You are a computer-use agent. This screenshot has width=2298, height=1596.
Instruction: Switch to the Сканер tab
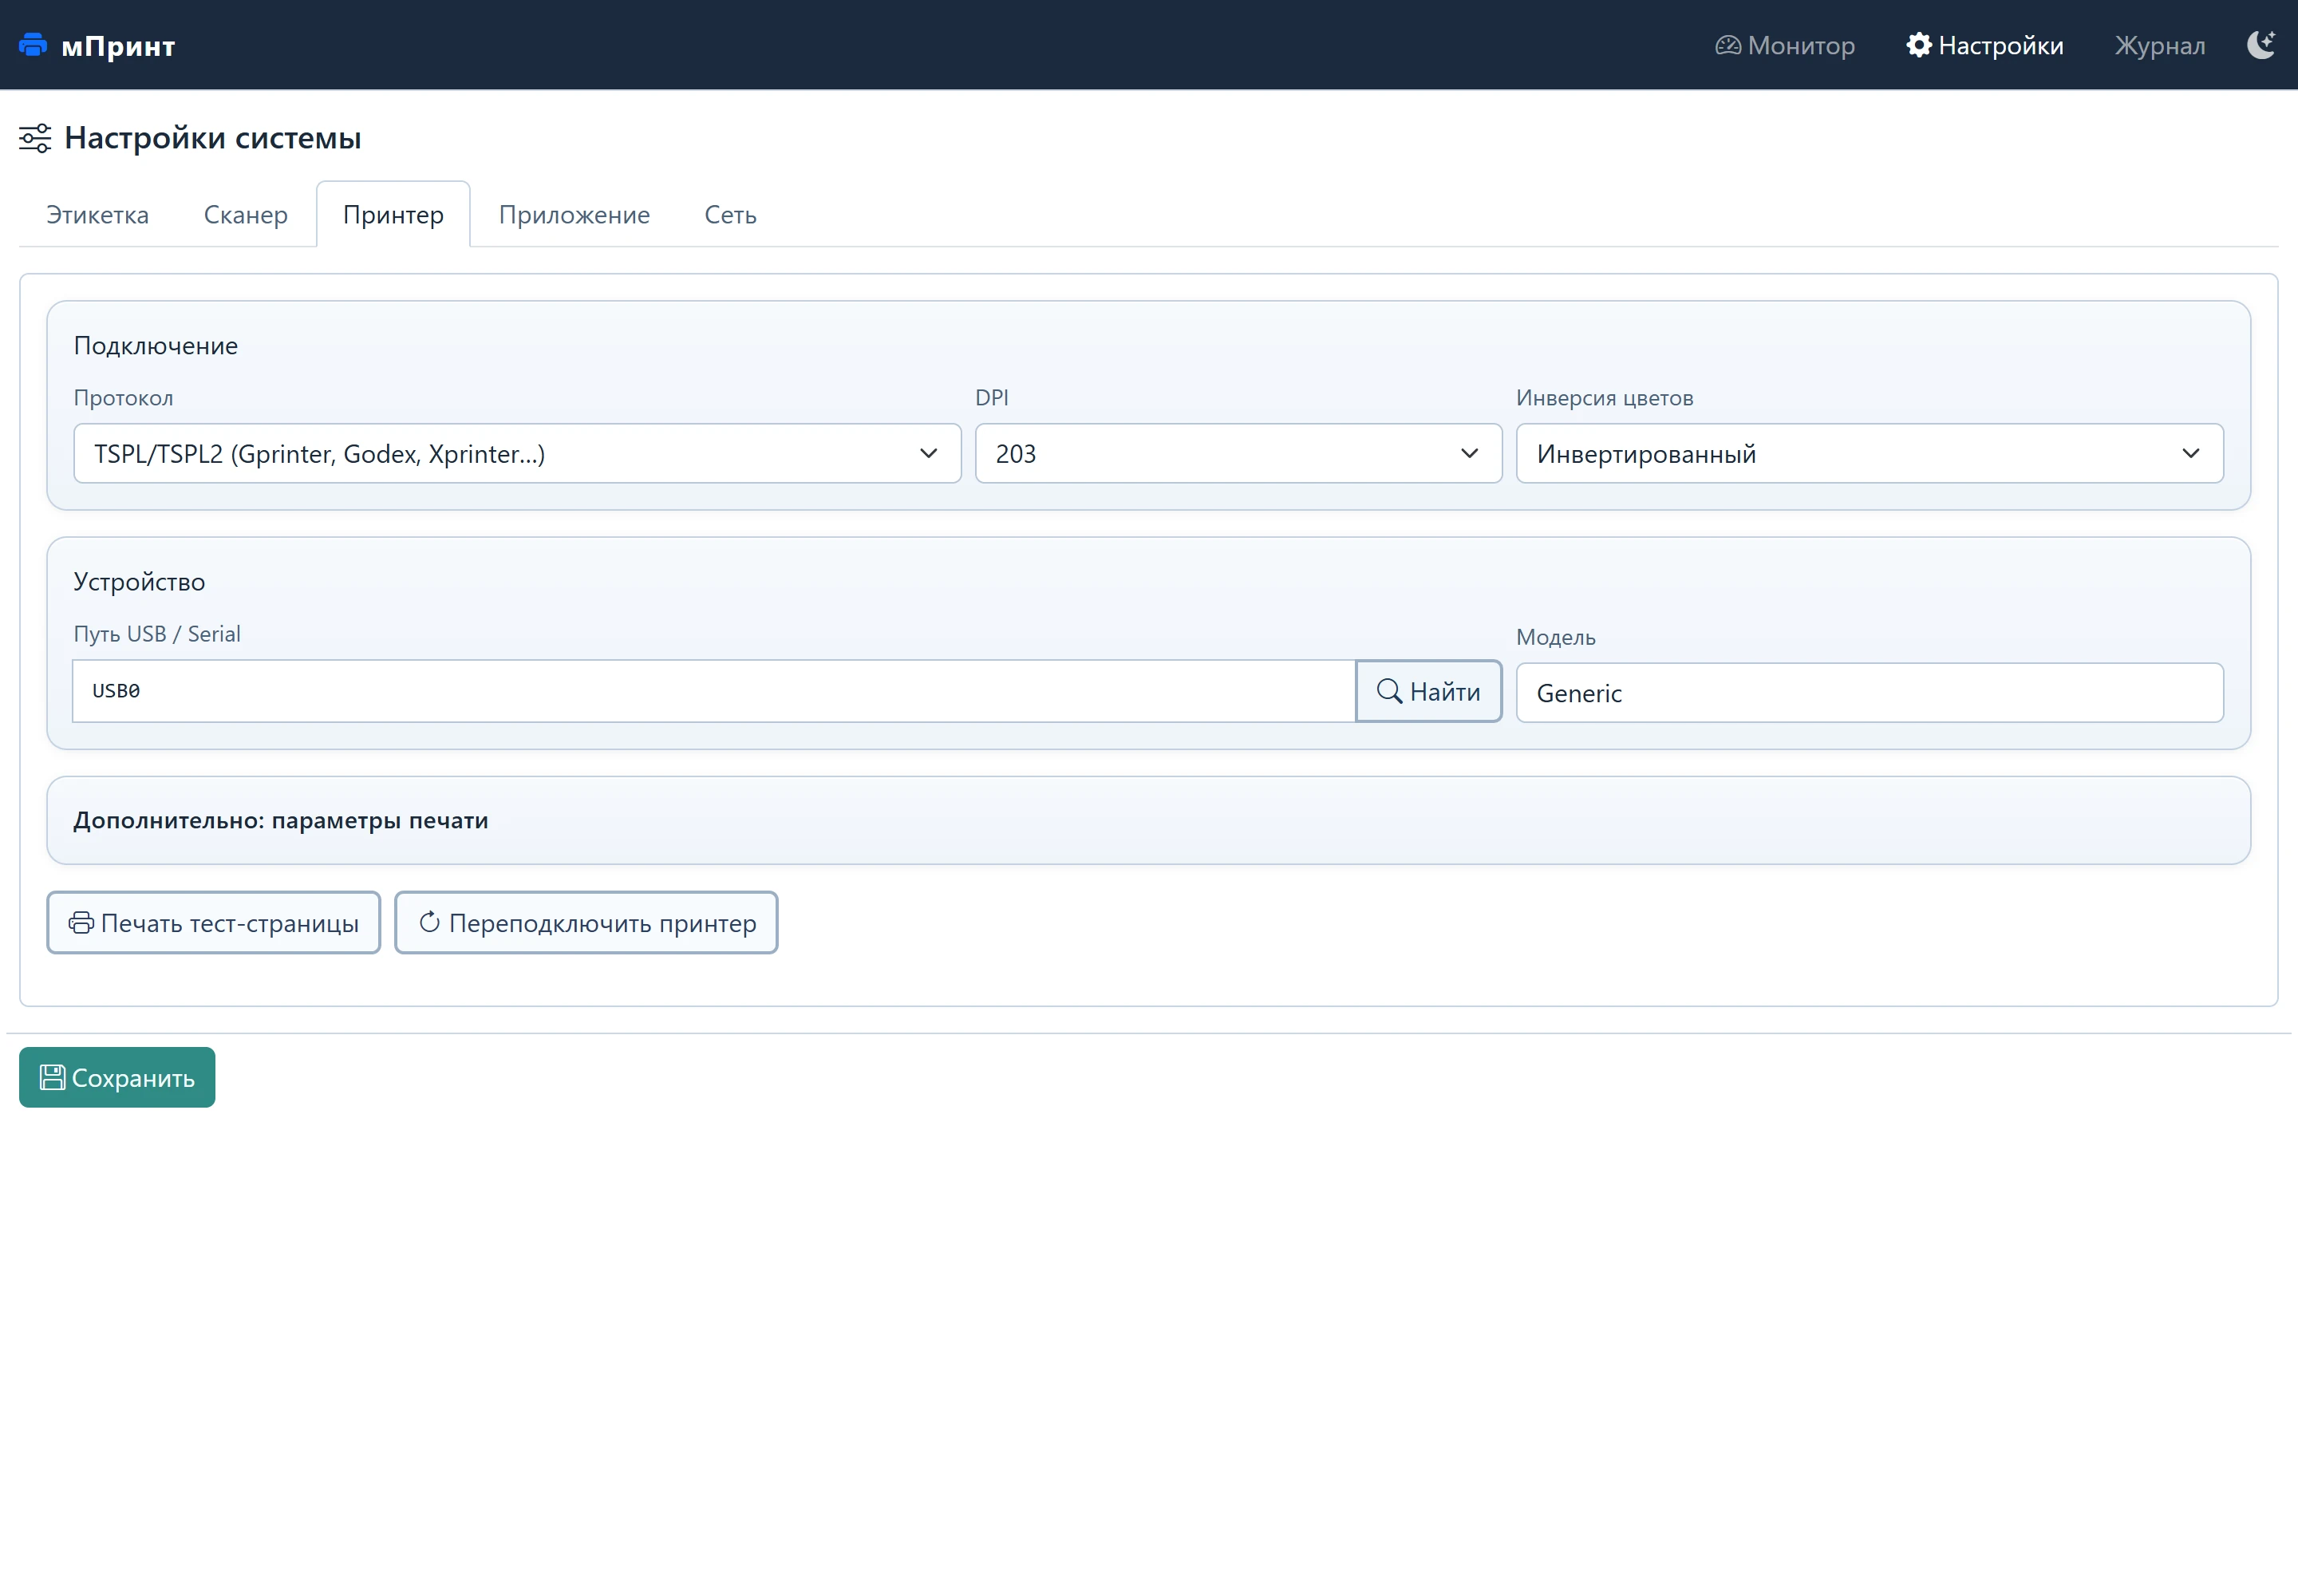(245, 214)
